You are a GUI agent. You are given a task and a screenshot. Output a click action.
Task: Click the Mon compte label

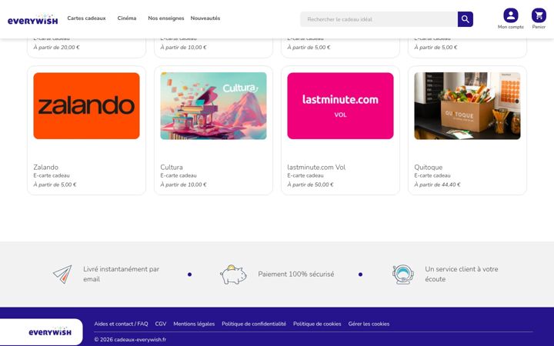point(511,27)
